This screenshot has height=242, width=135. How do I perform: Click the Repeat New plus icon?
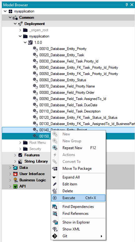click(x=55, y=148)
